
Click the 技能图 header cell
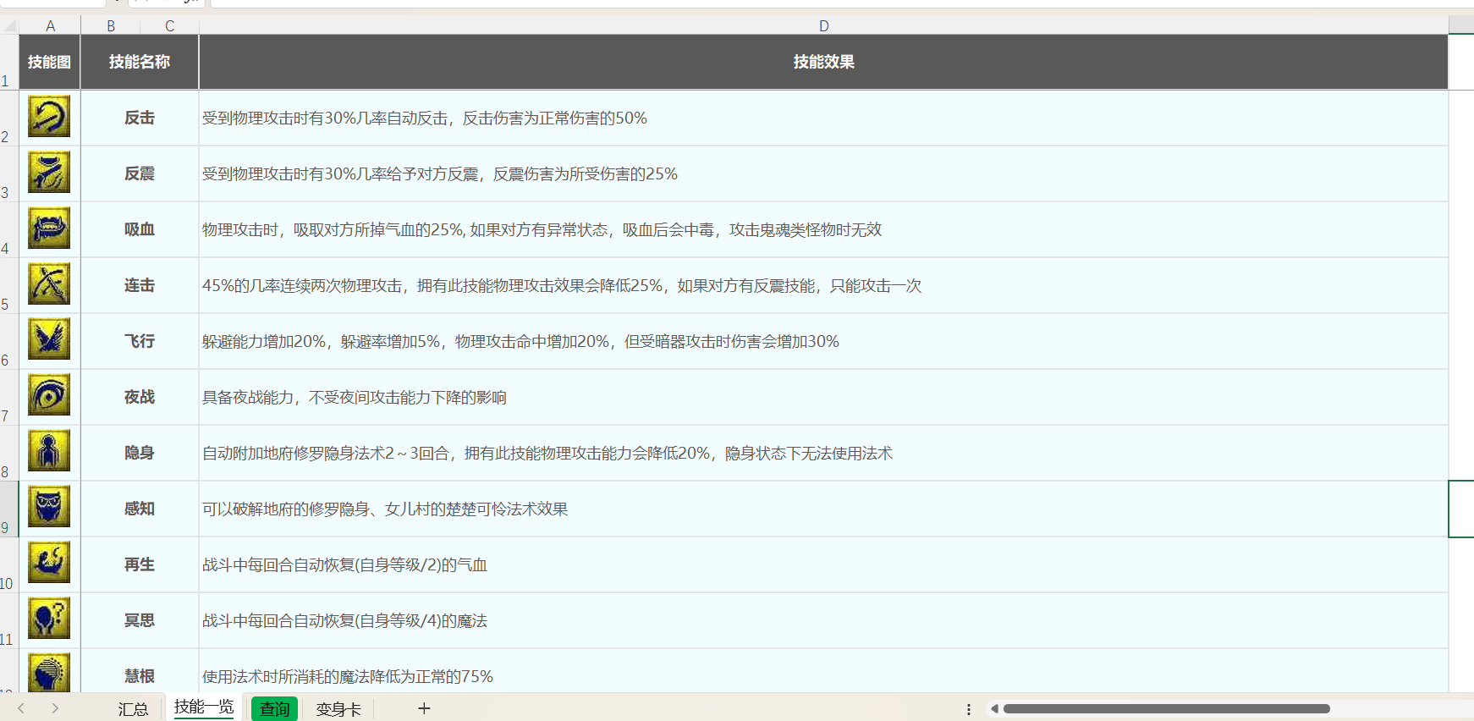(49, 62)
